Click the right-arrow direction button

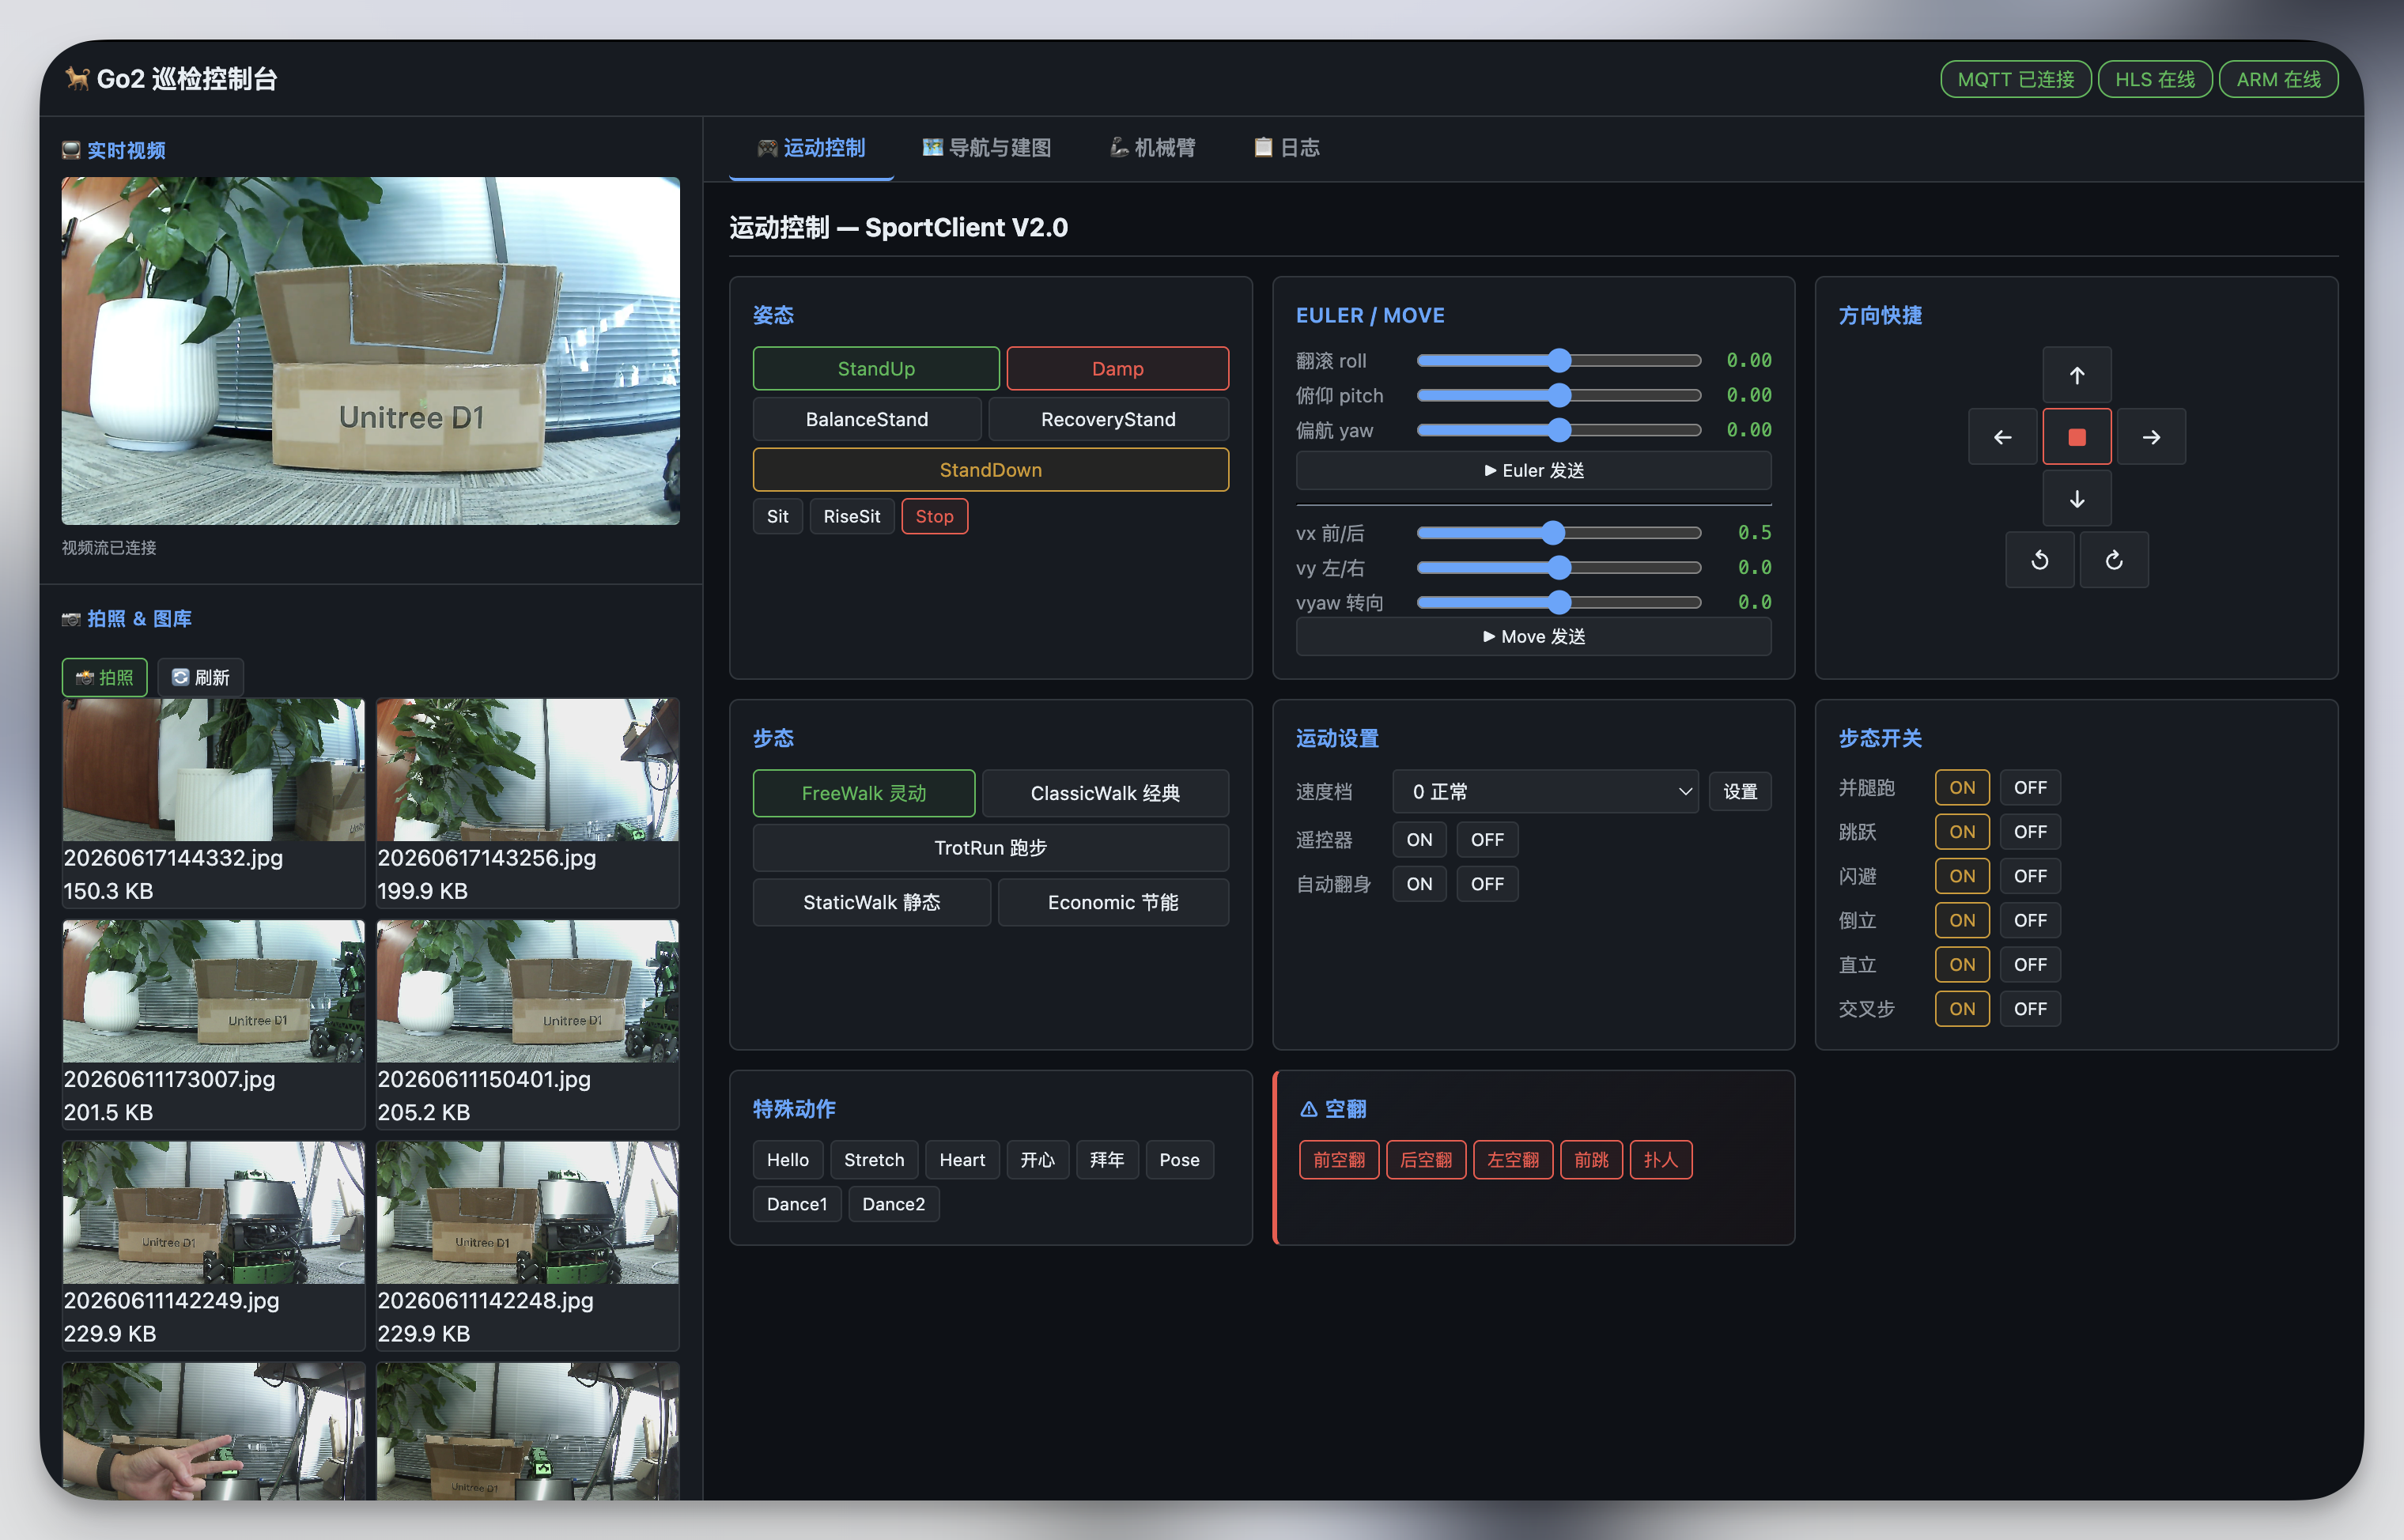(x=2151, y=437)
